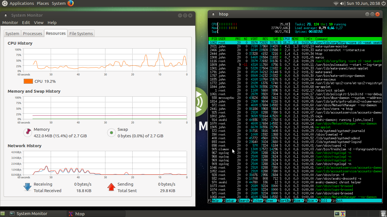Click F3 Search in htop
387x217 pixels.
[x=242, y=201]
